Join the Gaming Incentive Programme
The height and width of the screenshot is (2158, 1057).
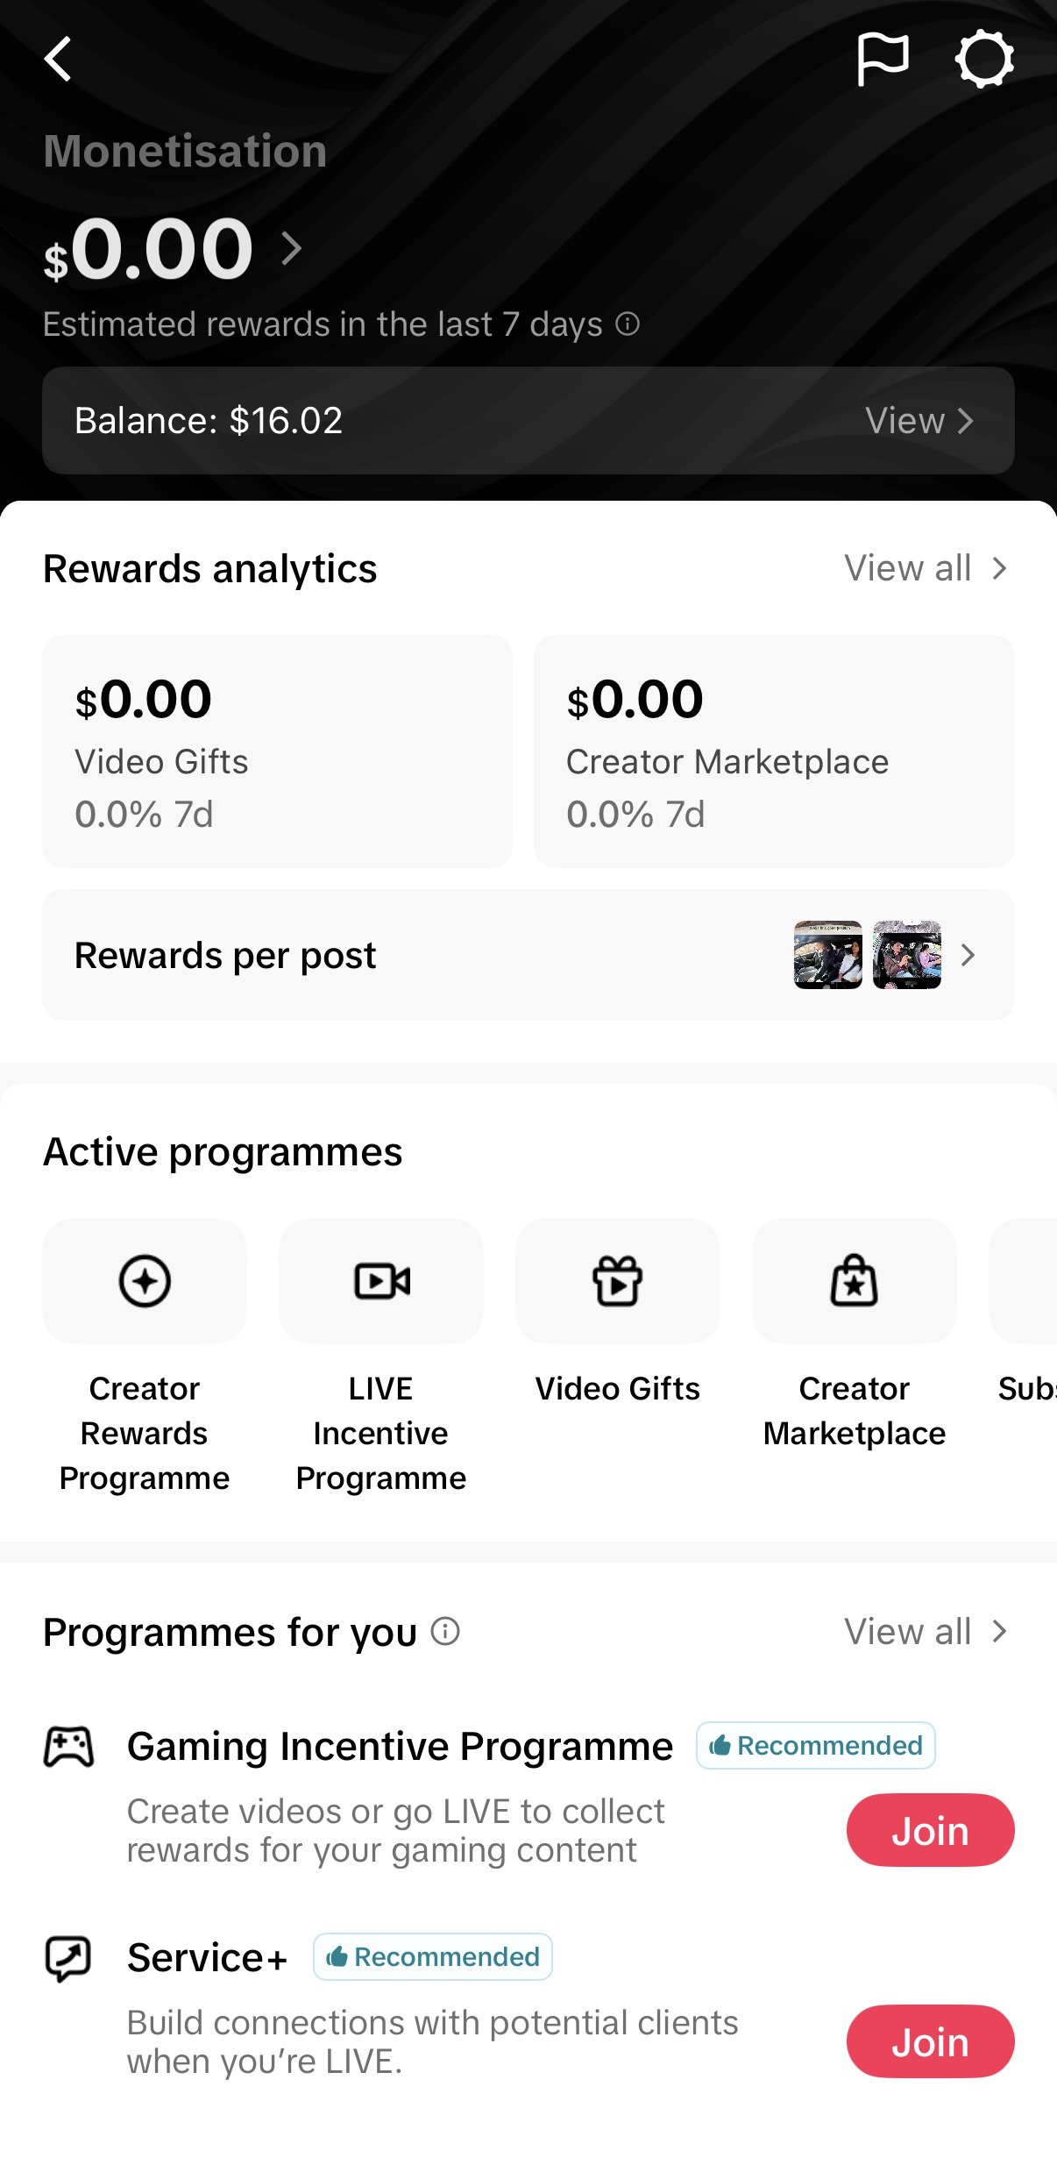(930, 1830)
